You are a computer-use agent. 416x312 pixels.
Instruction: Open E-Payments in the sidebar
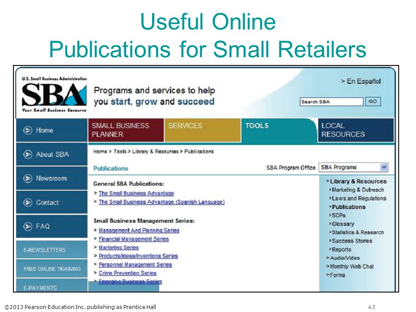point(52,286)
